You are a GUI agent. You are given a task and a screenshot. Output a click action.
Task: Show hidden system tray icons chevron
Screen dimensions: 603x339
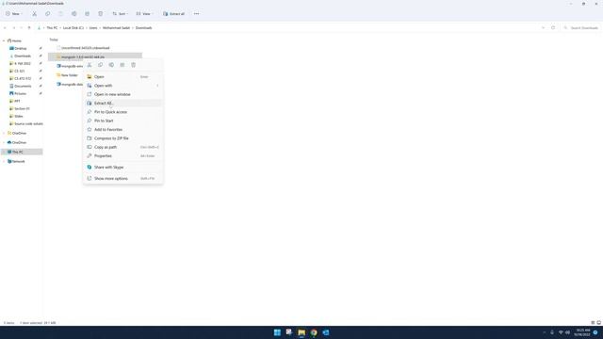coord(545,332)
